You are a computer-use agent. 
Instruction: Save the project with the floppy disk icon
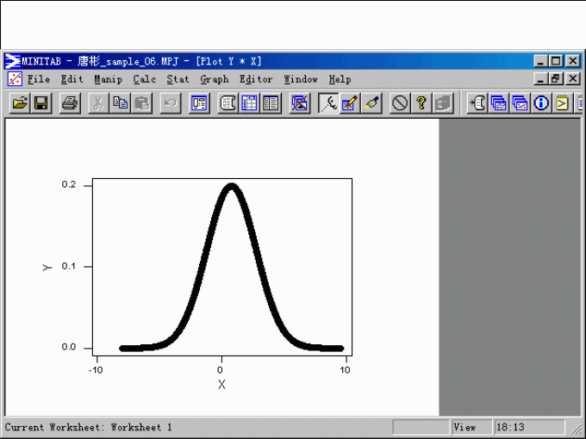coord(41,103)
